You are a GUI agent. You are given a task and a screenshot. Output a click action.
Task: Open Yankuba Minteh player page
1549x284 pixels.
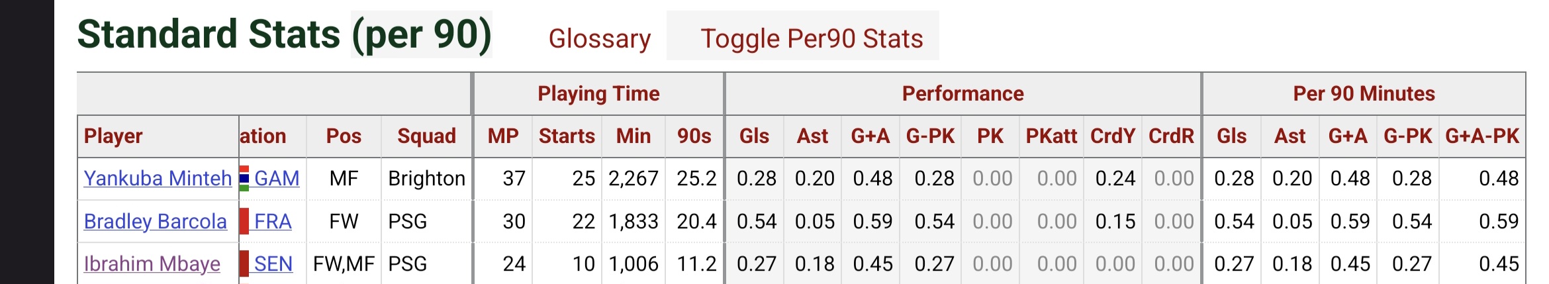pyautogui.click(x=158, y=178)
